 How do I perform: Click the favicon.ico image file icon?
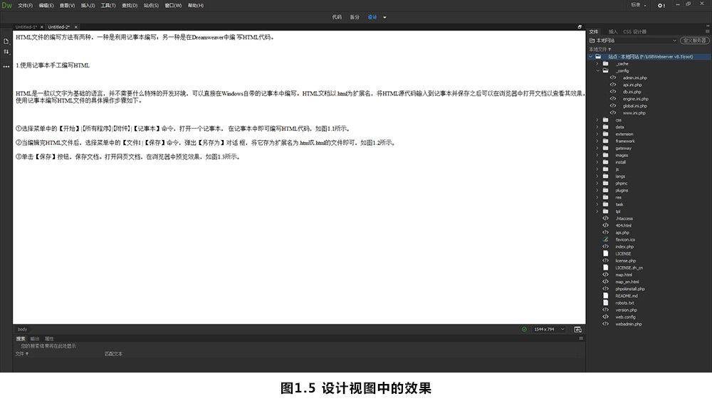(605, 239)
